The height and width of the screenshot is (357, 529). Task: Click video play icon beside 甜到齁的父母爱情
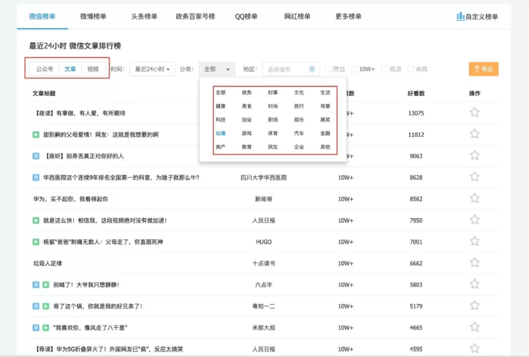click(x=36, y=135)
